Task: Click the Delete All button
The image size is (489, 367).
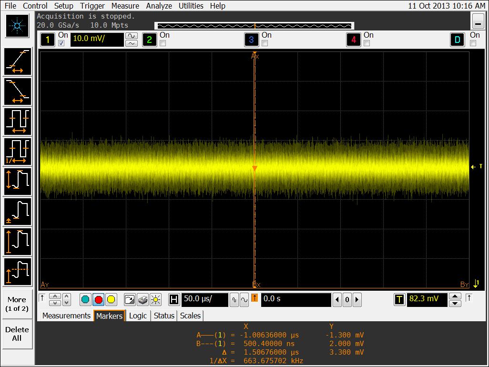Action: pos(17,334)
